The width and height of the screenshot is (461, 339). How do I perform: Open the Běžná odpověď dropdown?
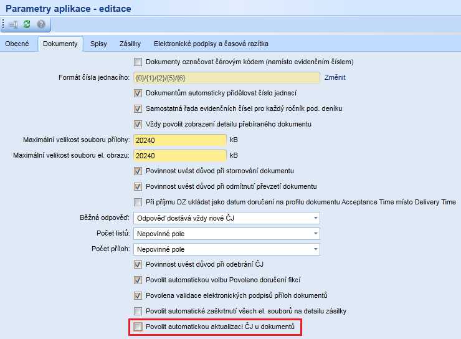pyautogui.click(x=227, y=218)
